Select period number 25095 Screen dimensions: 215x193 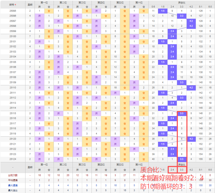pos(13,11)
